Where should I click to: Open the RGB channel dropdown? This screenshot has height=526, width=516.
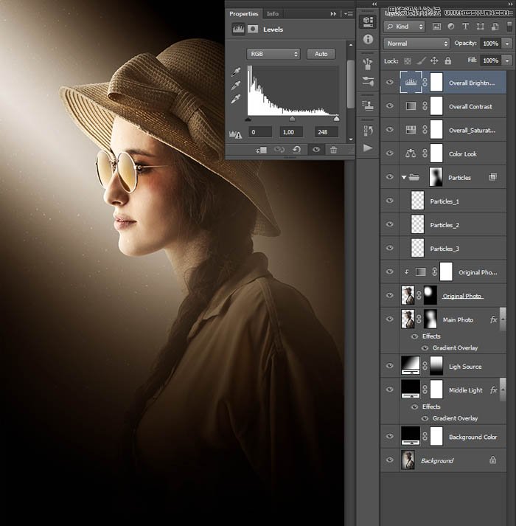(273, 54)
